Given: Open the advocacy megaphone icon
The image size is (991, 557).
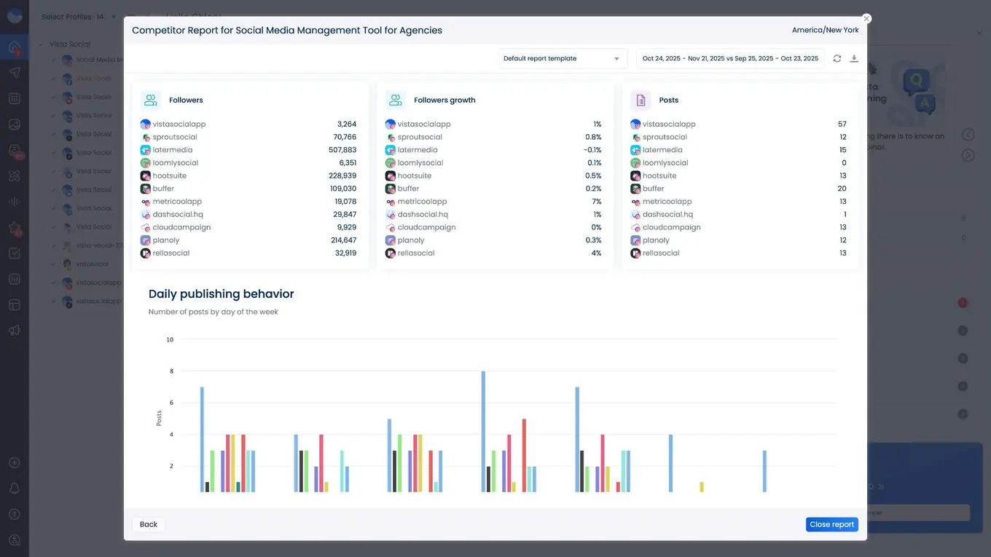Looking at the screenshot, I should click(15, 331).
